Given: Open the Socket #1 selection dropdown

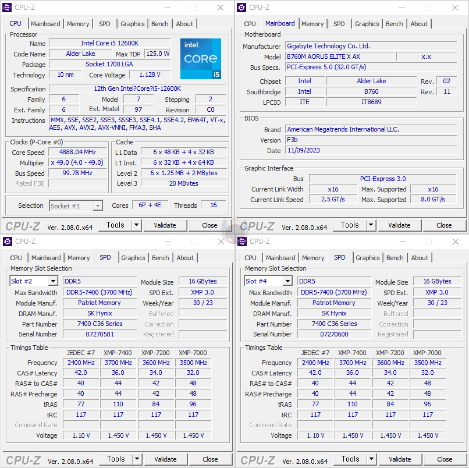Looking at the screenshot, I should tap(76, 206).
